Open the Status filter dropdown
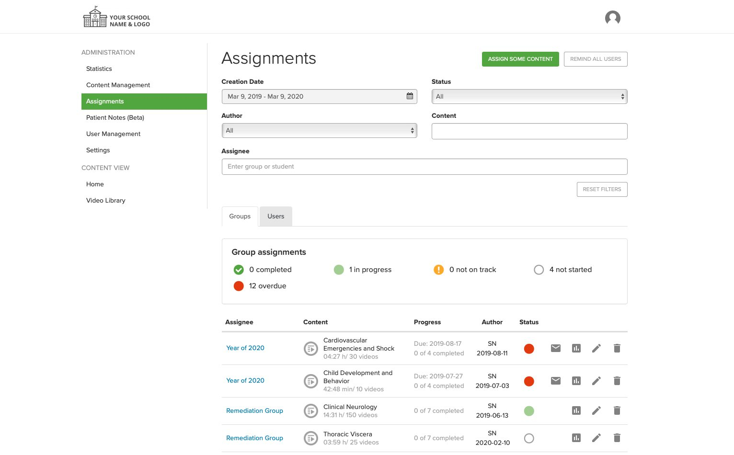This screenshot has width=734, height=455. pyautogui.click(x=529, y=96)
